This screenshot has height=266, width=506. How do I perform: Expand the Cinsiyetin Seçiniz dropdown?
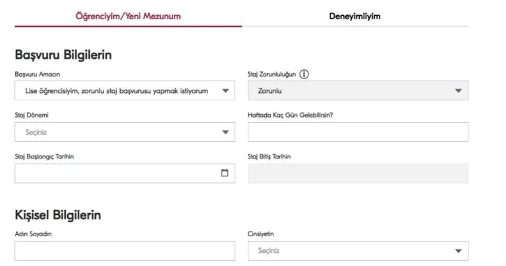(349, 251)
